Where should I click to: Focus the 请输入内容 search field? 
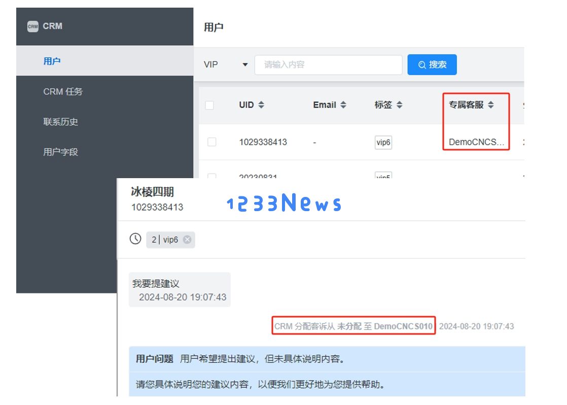pyautogui.click(x=328, y=65)
